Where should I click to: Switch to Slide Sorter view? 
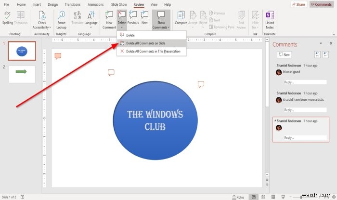click(x=263, y=197)
